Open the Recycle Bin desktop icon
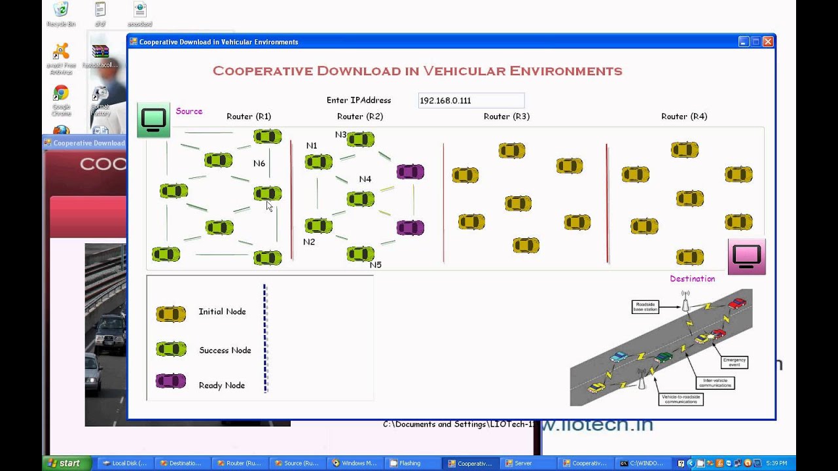 [61, 14]
